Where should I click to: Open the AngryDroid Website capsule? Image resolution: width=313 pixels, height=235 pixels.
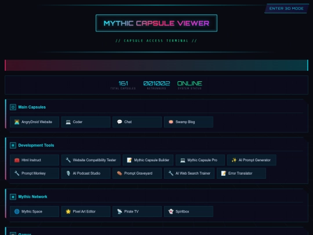[x=34, y=122]
